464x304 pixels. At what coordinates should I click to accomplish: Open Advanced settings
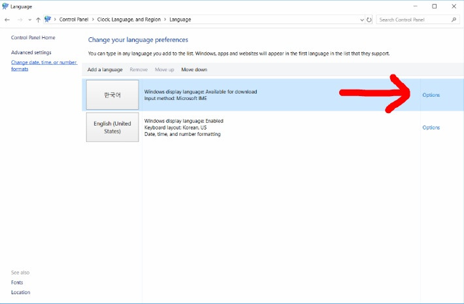tap(31, 52)
